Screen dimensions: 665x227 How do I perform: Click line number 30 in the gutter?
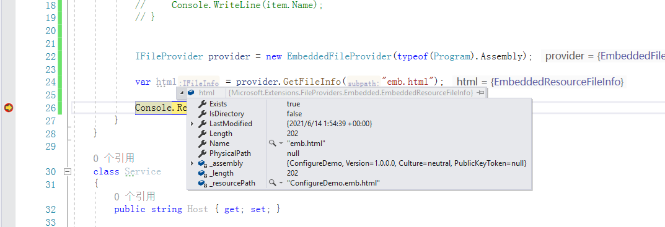pos(50,171)
